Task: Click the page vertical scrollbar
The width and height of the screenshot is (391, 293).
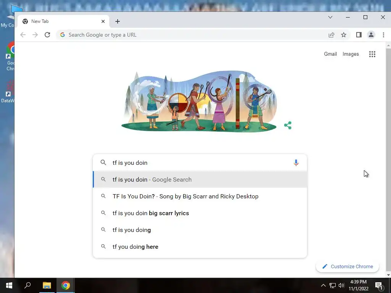Action: click(x=388, y=159)
